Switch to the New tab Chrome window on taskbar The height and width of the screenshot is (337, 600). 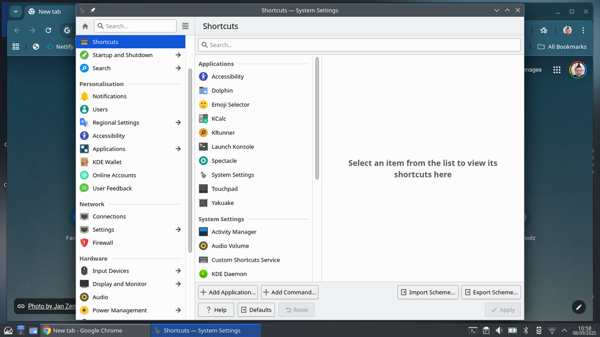[x=94, y=330]
